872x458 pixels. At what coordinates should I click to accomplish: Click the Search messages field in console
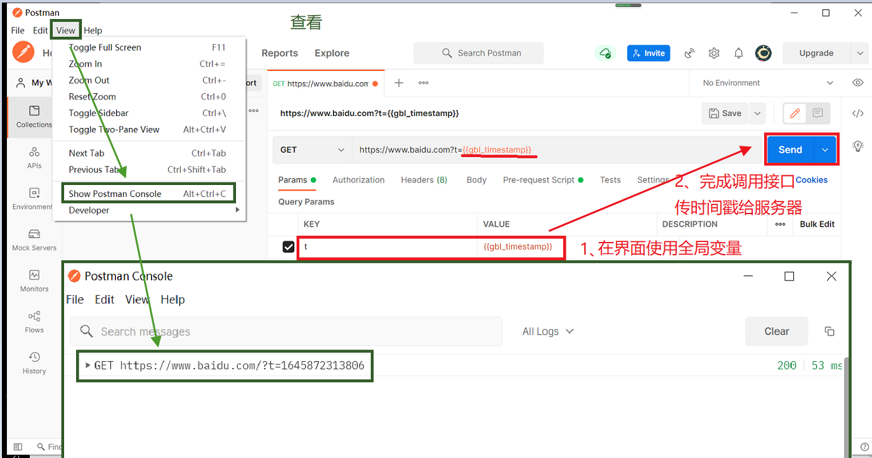pyautogui.click(x=286, y=331)
